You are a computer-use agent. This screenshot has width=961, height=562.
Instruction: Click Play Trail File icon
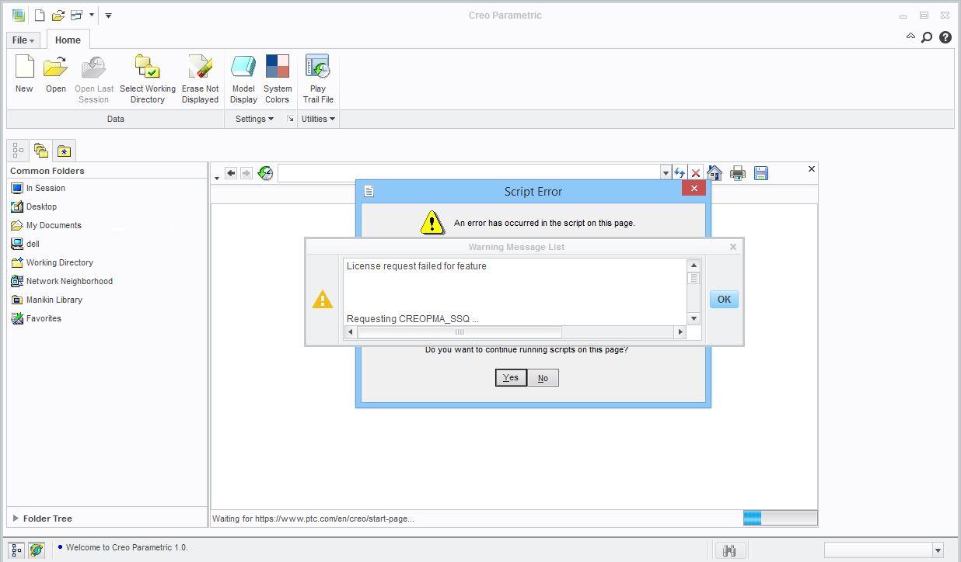coord(317,67)
